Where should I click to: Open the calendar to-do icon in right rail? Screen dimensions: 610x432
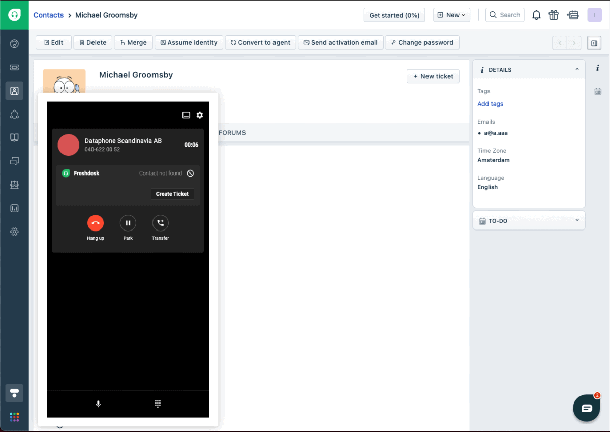pyautogui.click(x=598, y=92)
